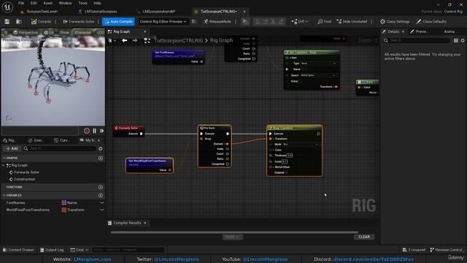Image resolution: width=467 pixels, height=263 pixels.
Task: Toggle FootNames variable visibility eye
Action: pyautogui.click(x=102, y=202)
